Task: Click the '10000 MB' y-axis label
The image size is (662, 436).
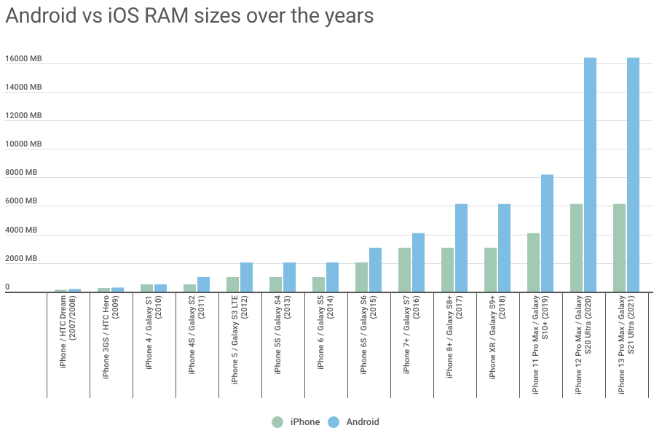Action: (x=23, y=144)
